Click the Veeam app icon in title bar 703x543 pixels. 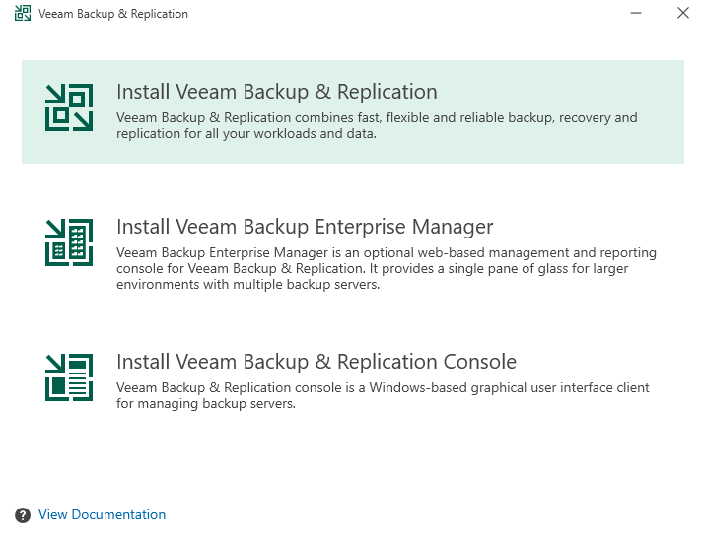coord(22,14)
